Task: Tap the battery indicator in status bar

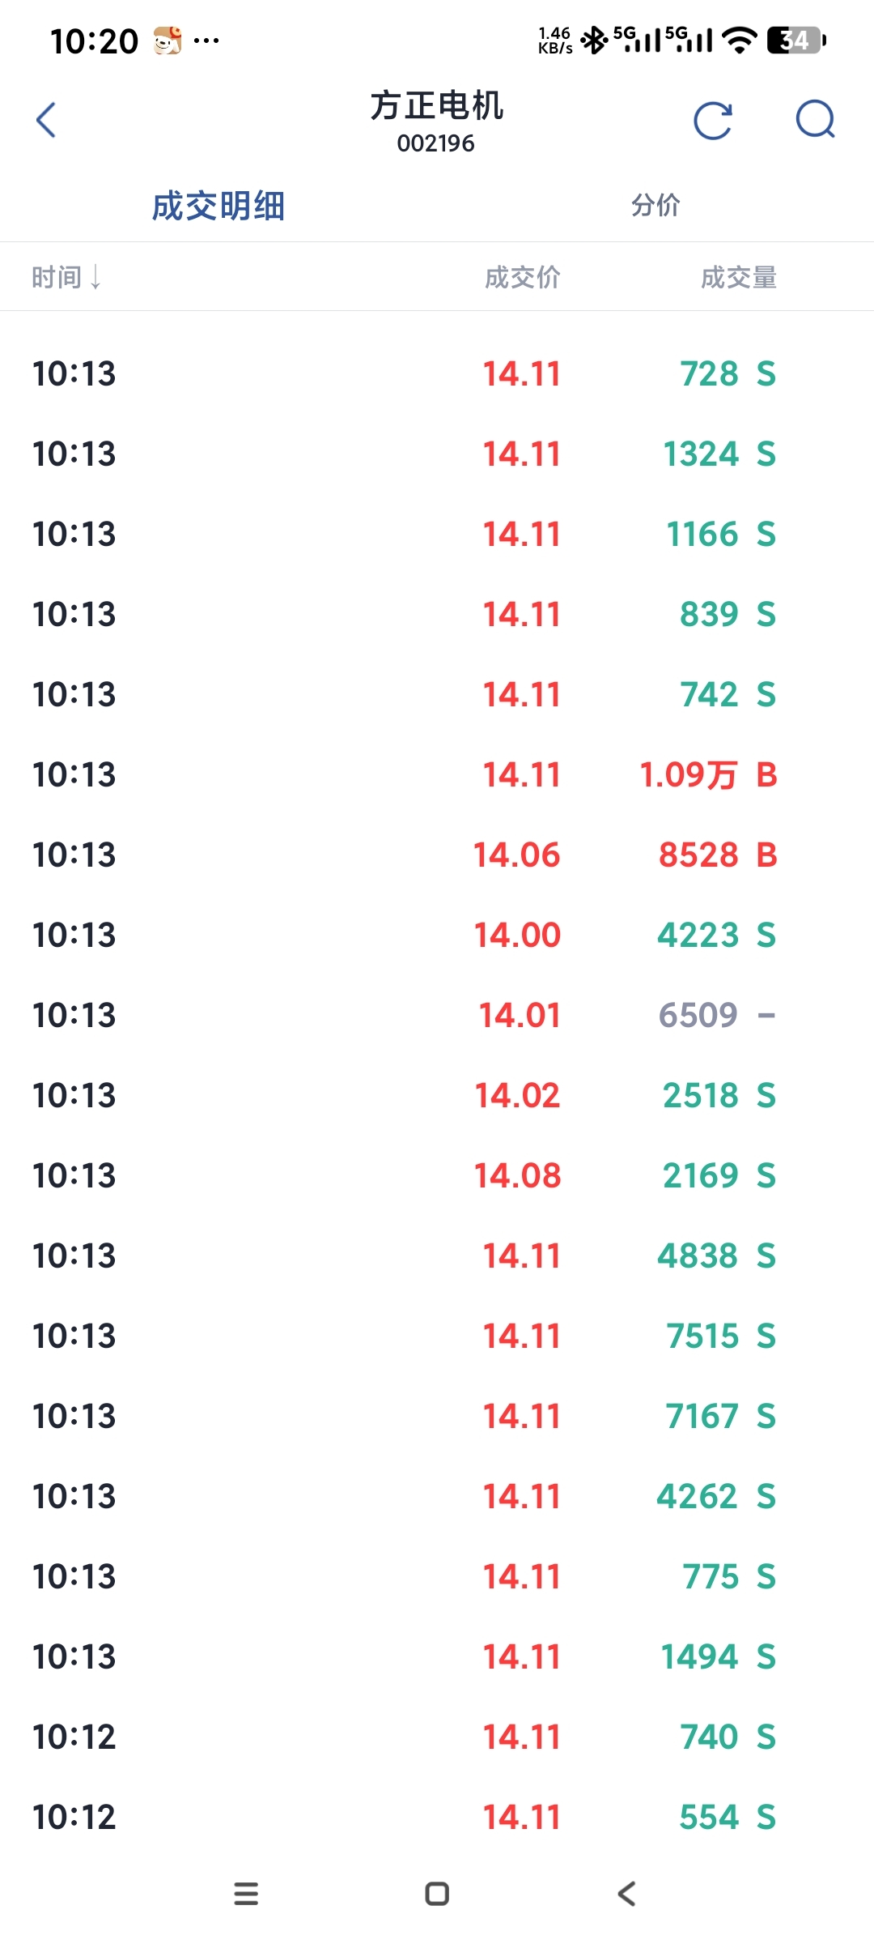Action: click(x=796, y=40)
